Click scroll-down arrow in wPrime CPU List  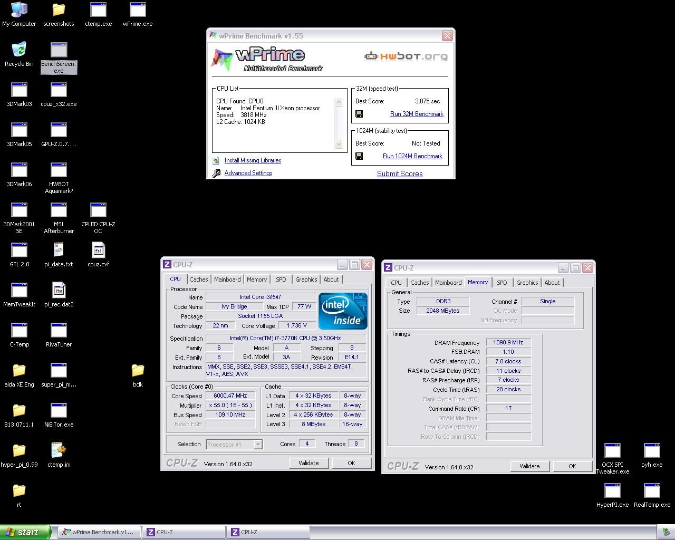pos(339,144)
